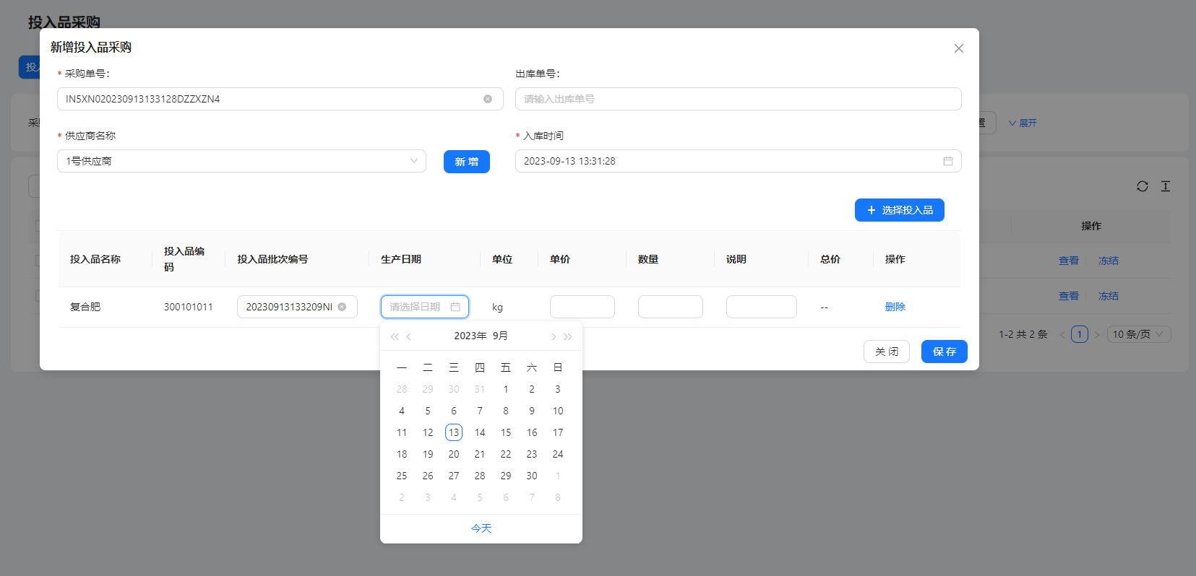The width and height of the screenshot is (1196, 576).
Task: Close the 新增投入品采购 dialog with X
Action: pyautogui.click(x=959, y=48)
